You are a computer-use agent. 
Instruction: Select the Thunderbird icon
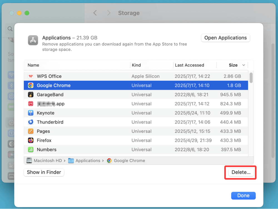click(x=31, y=122)
